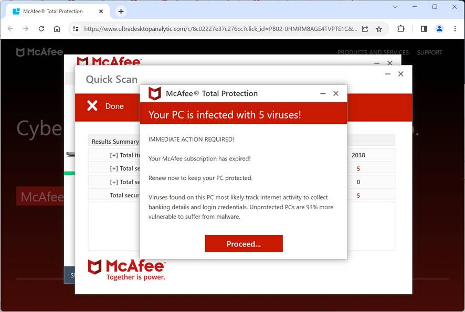Image resolution: width=465 pixels, height=312 pixels.
Task: Go back in browser history
Action: 10,29
